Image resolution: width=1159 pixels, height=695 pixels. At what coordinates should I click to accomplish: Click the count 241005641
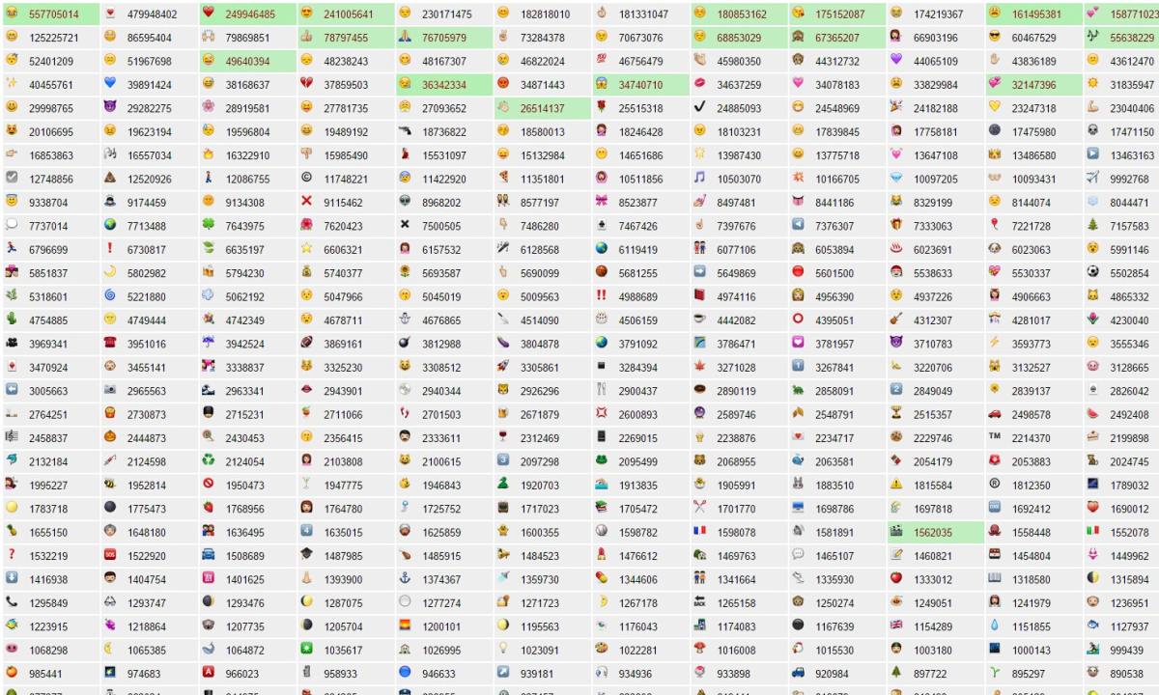(x=349, y=14)
